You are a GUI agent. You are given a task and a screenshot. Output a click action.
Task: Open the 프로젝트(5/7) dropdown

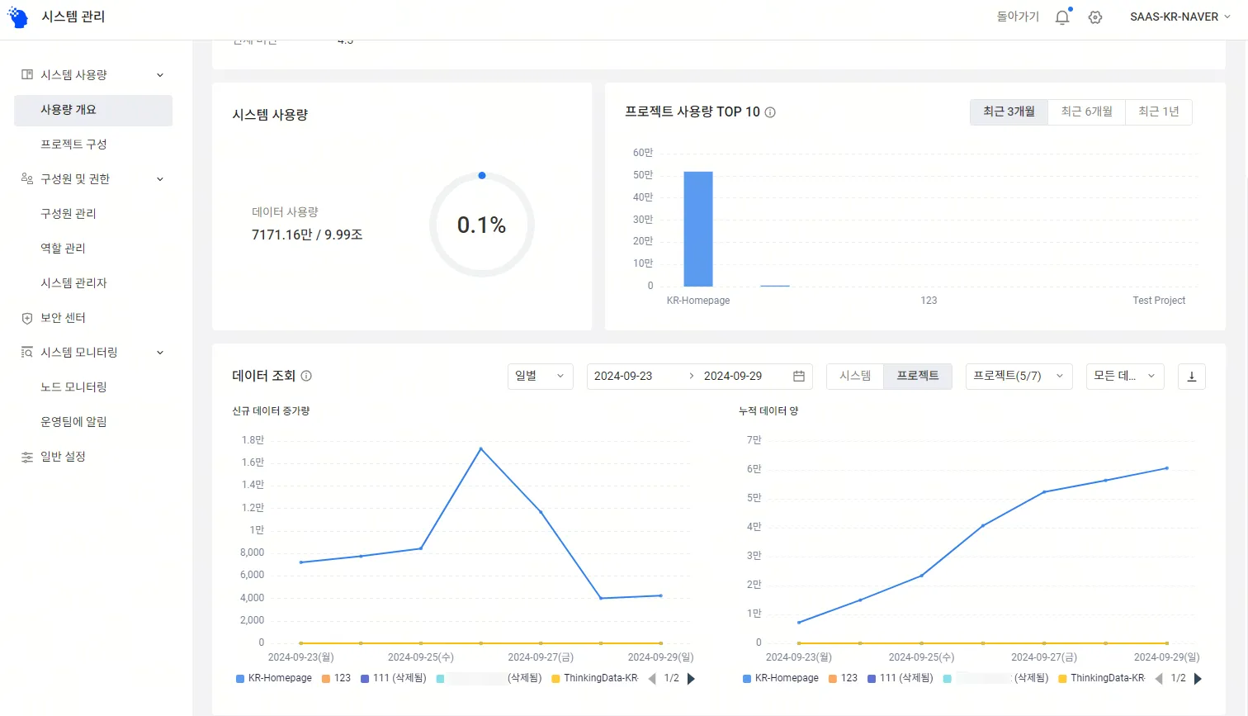(x=1019, y=377)
